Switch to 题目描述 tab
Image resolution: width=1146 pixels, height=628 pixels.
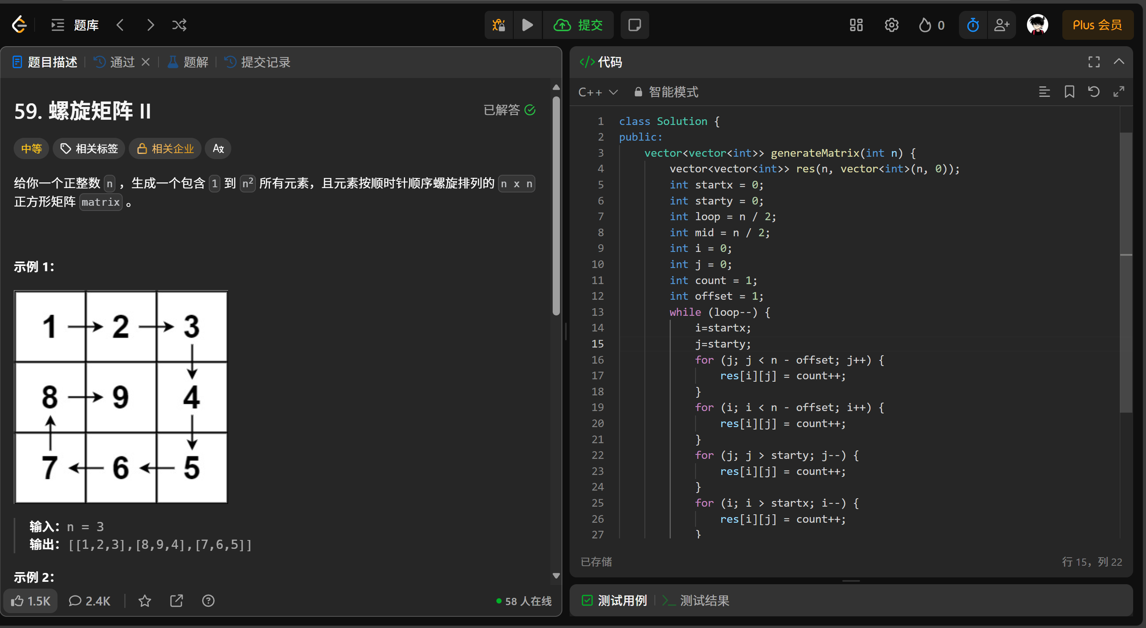pos(45,62)
